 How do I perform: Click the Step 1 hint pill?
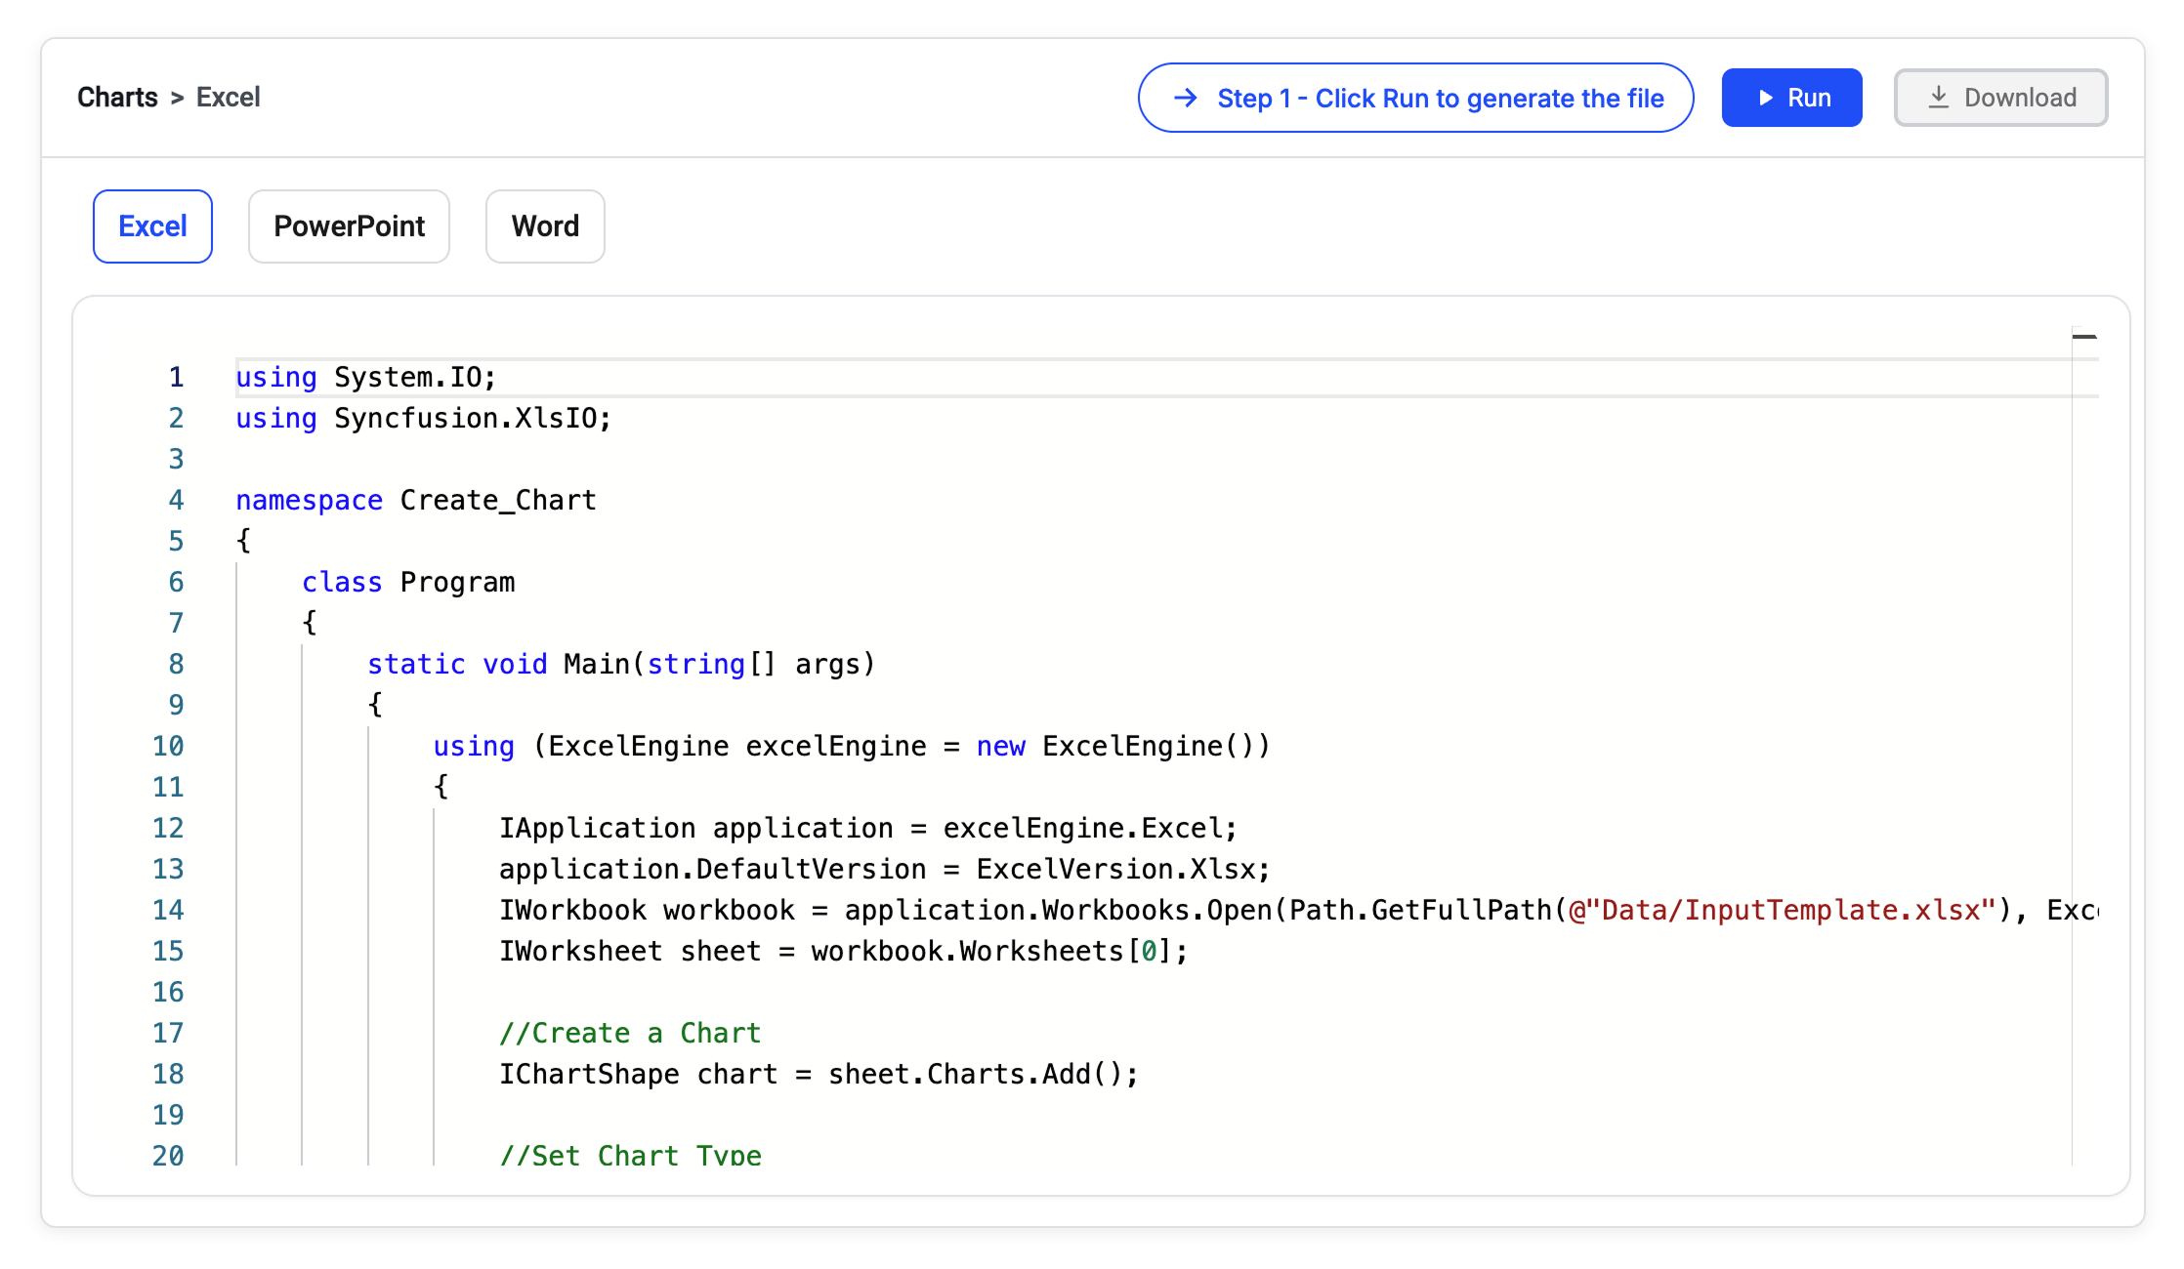1415,98
